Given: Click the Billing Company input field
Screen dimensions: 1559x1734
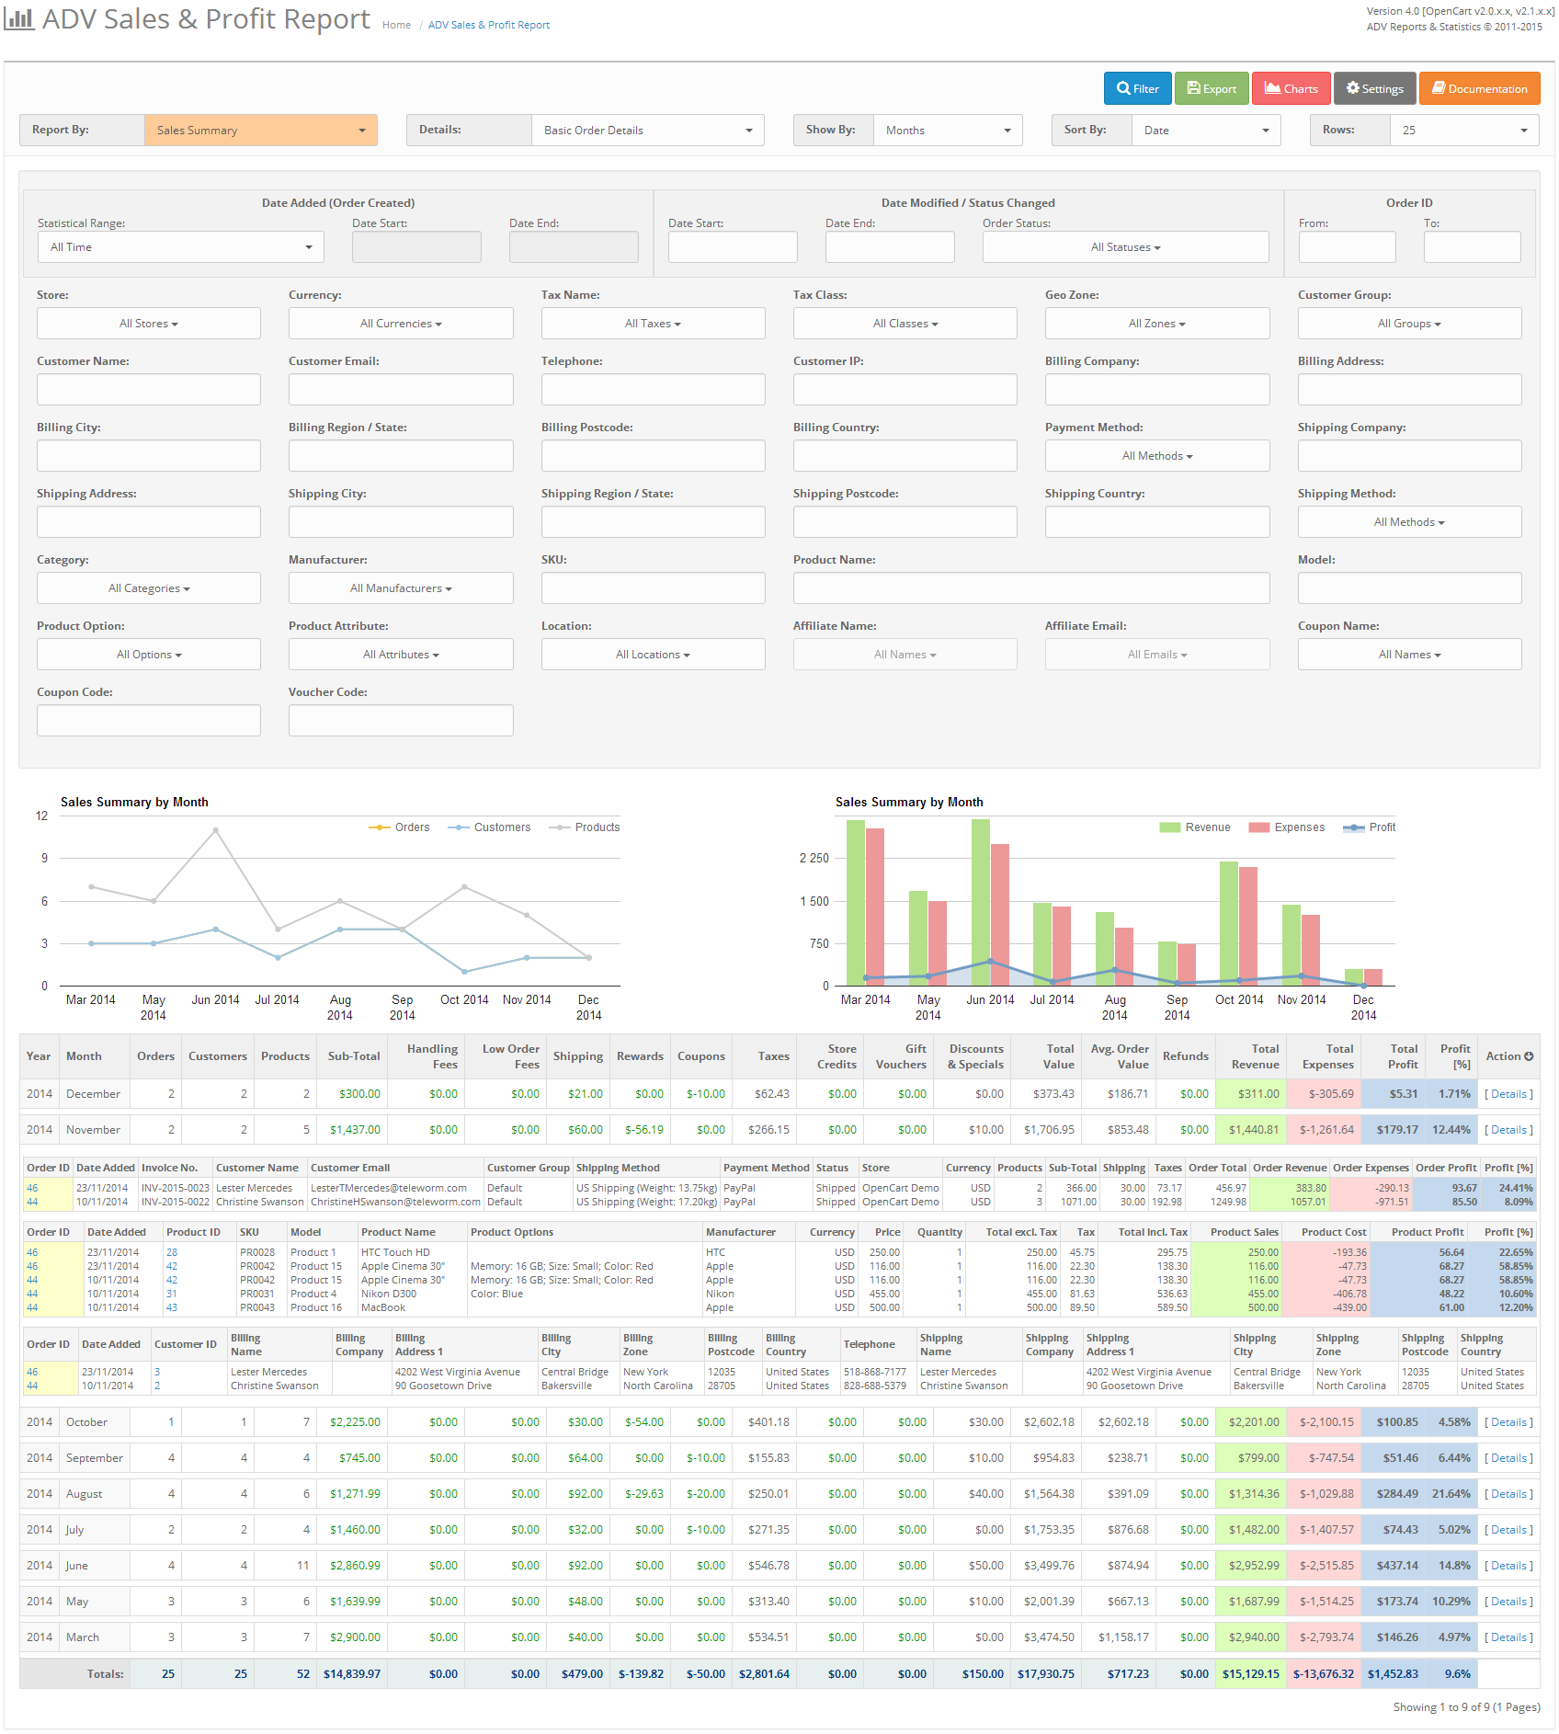Looking at the screenshot, I should (x=1157, y=389).
